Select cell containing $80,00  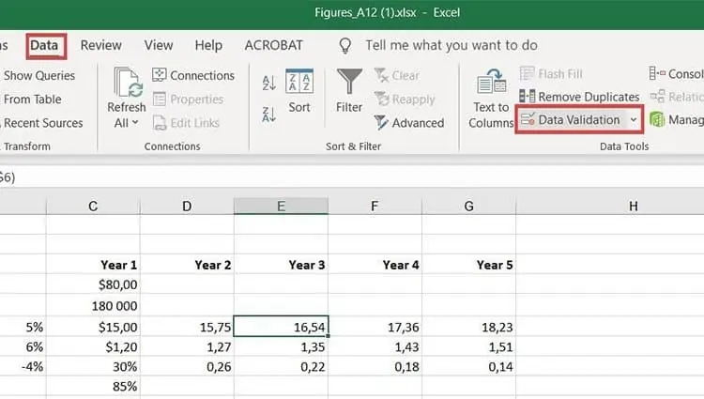93,284
